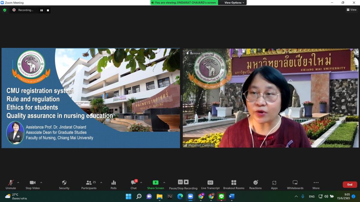Stop the video camera
360x202 pixels.
point(32,184)
